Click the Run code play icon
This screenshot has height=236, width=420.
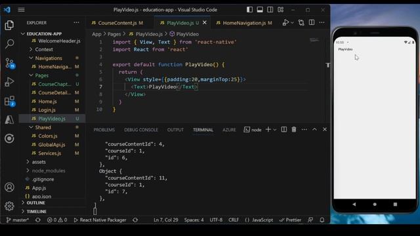285,22
